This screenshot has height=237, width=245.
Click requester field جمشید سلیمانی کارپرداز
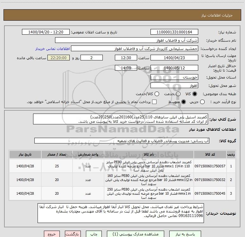pos(135,49)
